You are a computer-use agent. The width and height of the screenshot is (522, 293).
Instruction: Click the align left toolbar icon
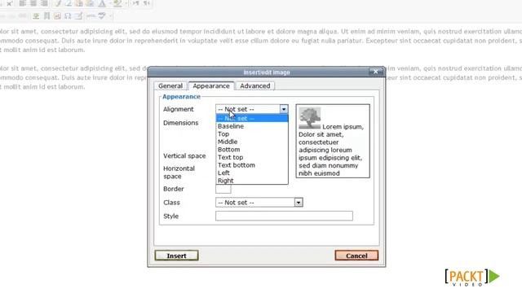[22, 3]
